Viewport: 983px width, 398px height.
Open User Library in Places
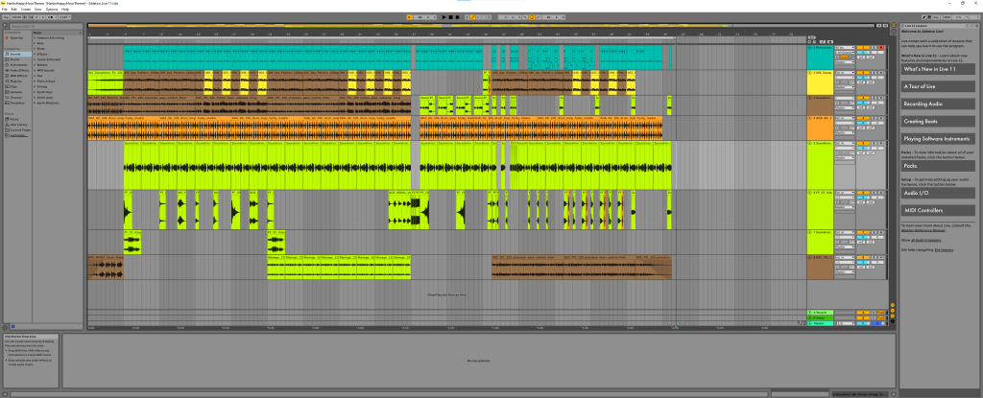(x=18, y=126)
